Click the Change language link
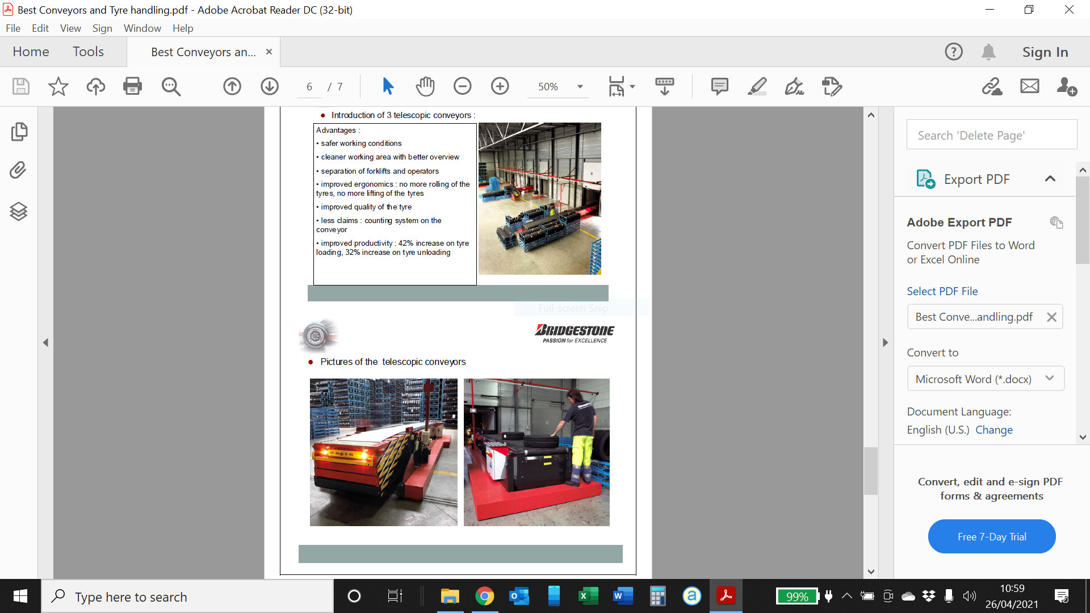The height and width of the screenshot is (613, 1090). coord(993,430)
